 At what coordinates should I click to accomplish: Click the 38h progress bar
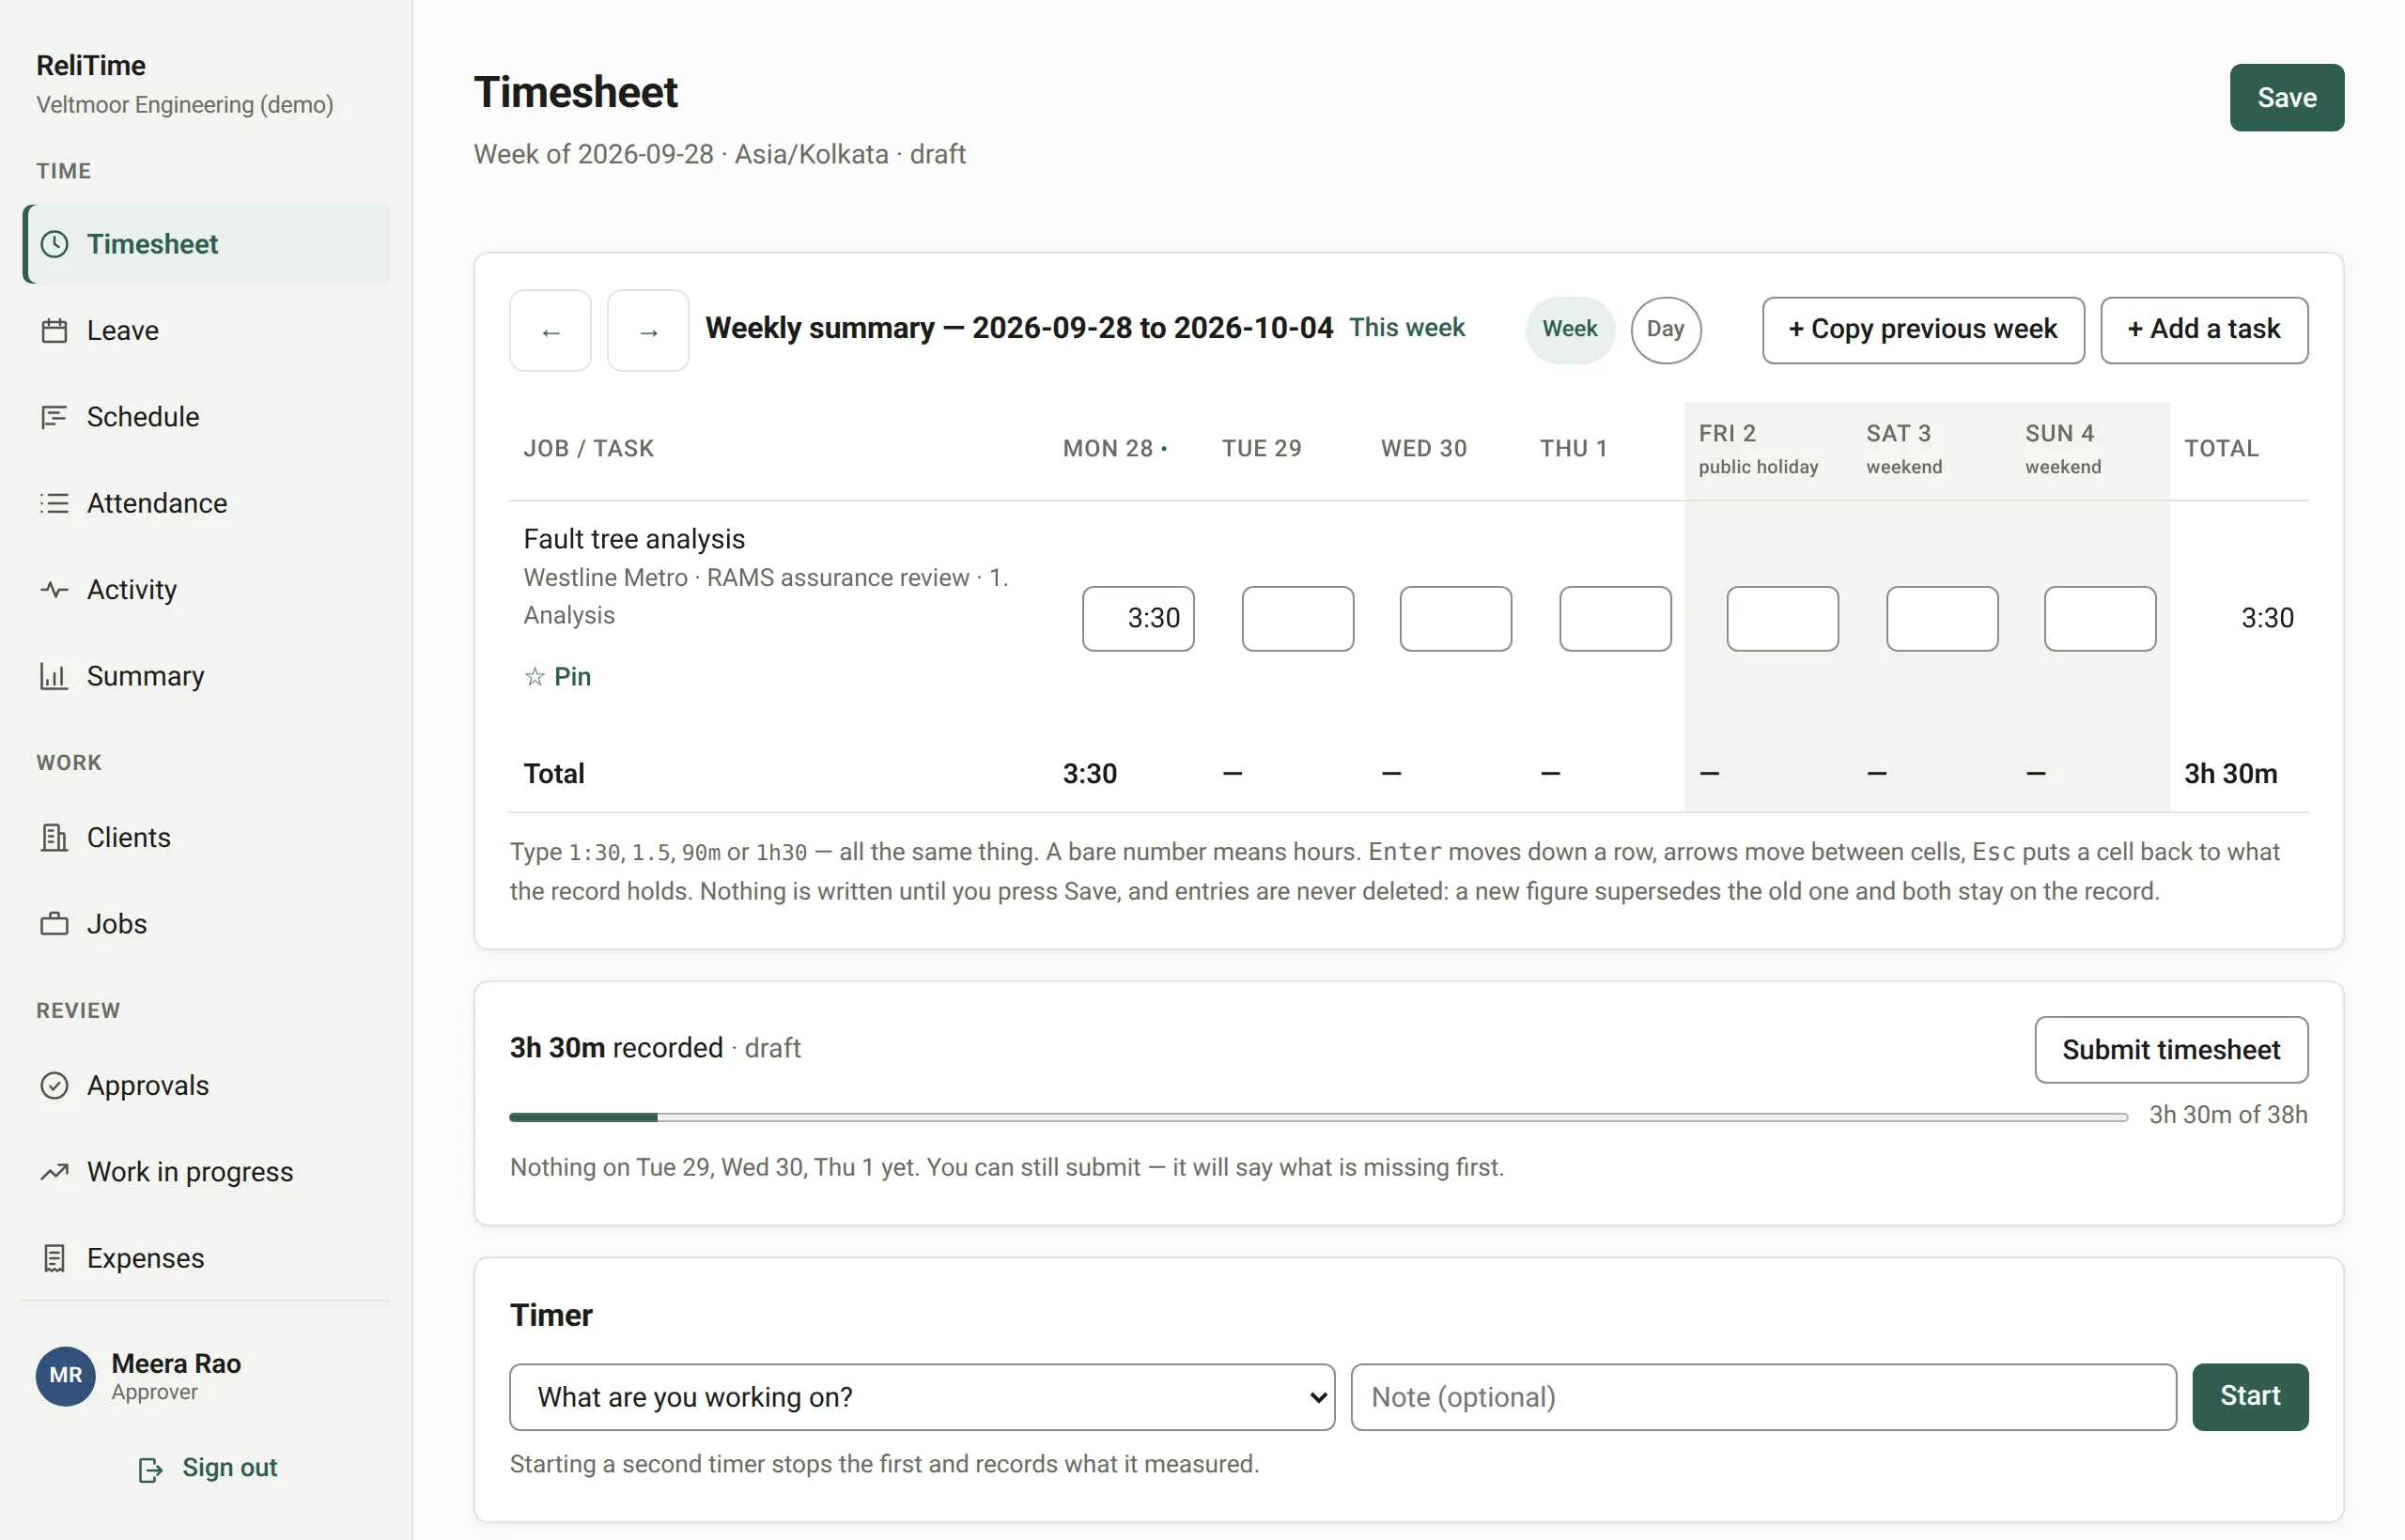[x=1319, y=1117]
